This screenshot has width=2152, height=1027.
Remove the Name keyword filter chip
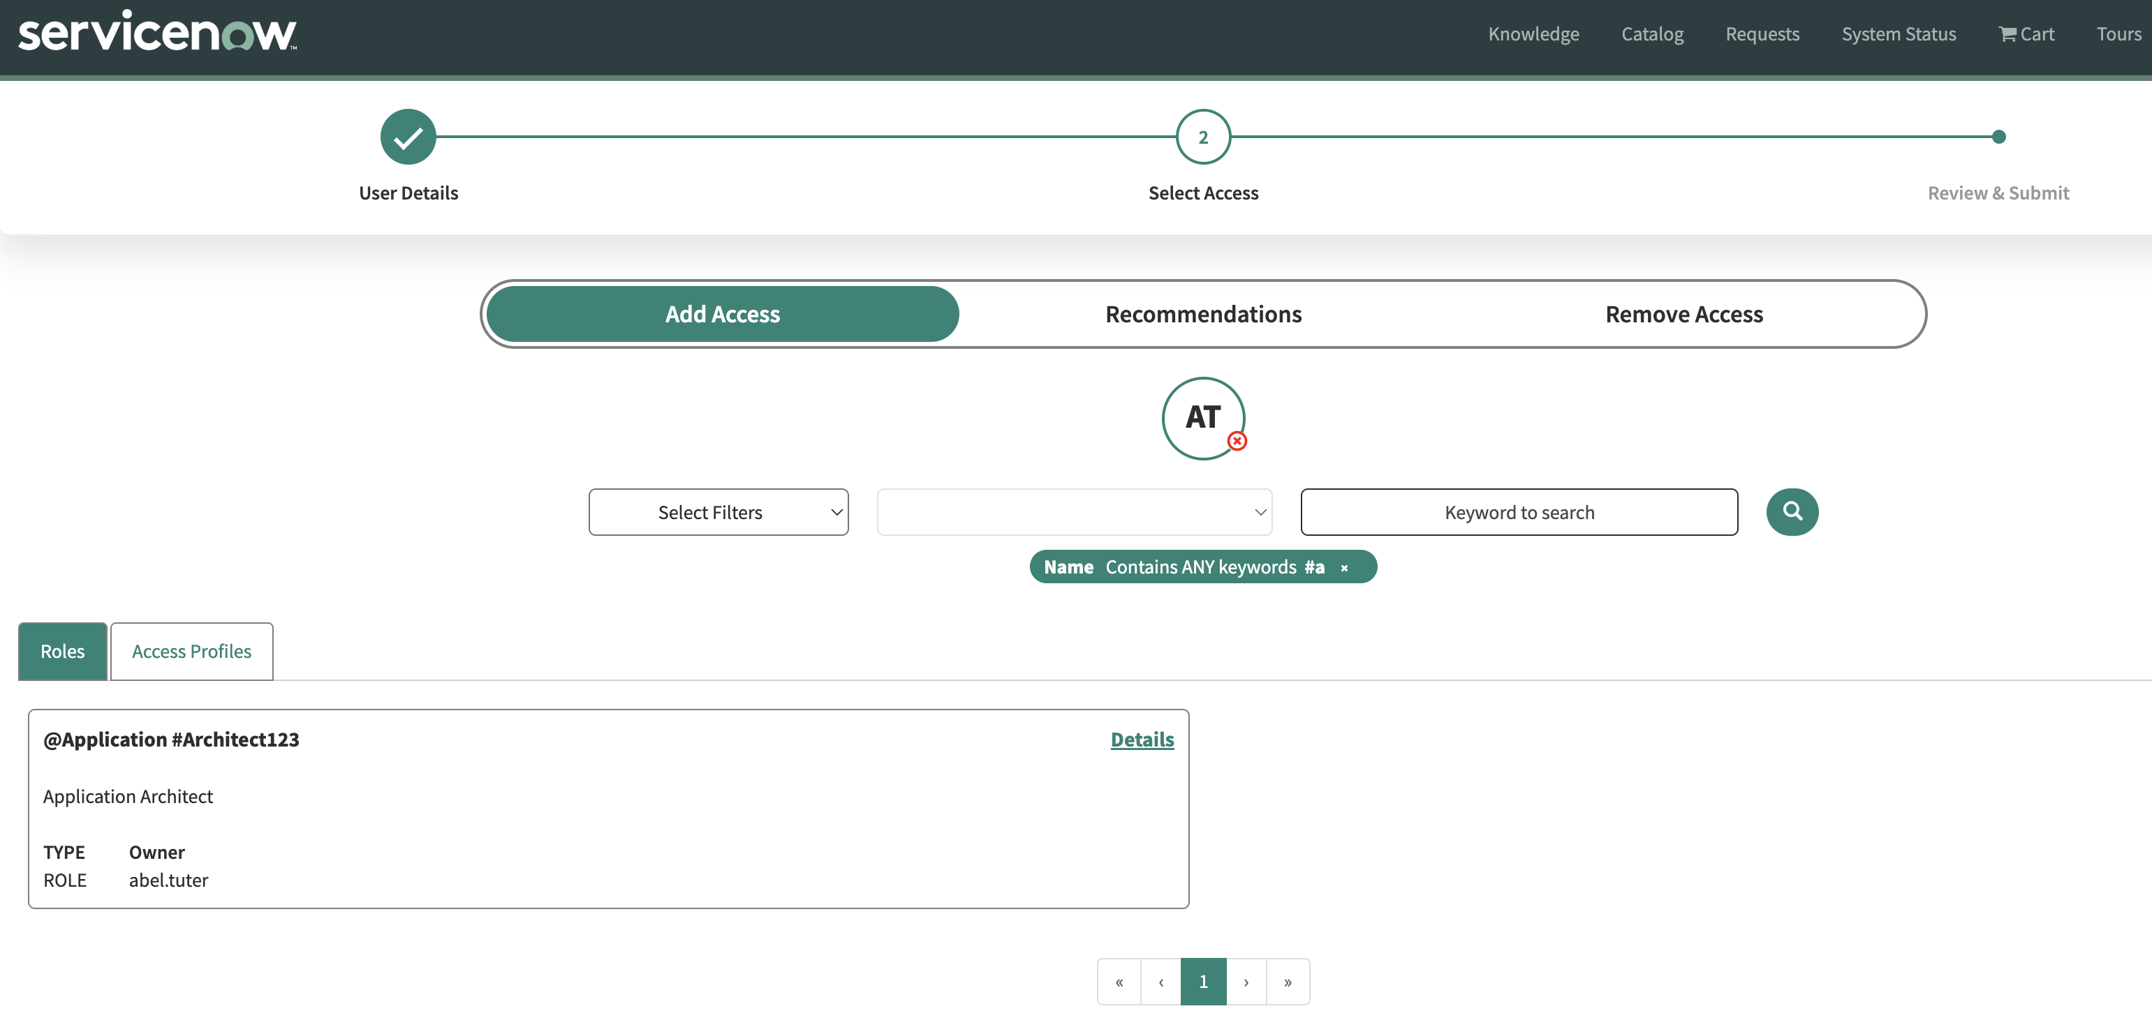pyautogui.click(x=1344, y=568)
